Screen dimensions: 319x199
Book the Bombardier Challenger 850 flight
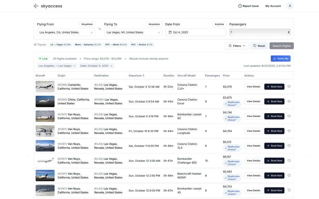[x=274, y=161]
